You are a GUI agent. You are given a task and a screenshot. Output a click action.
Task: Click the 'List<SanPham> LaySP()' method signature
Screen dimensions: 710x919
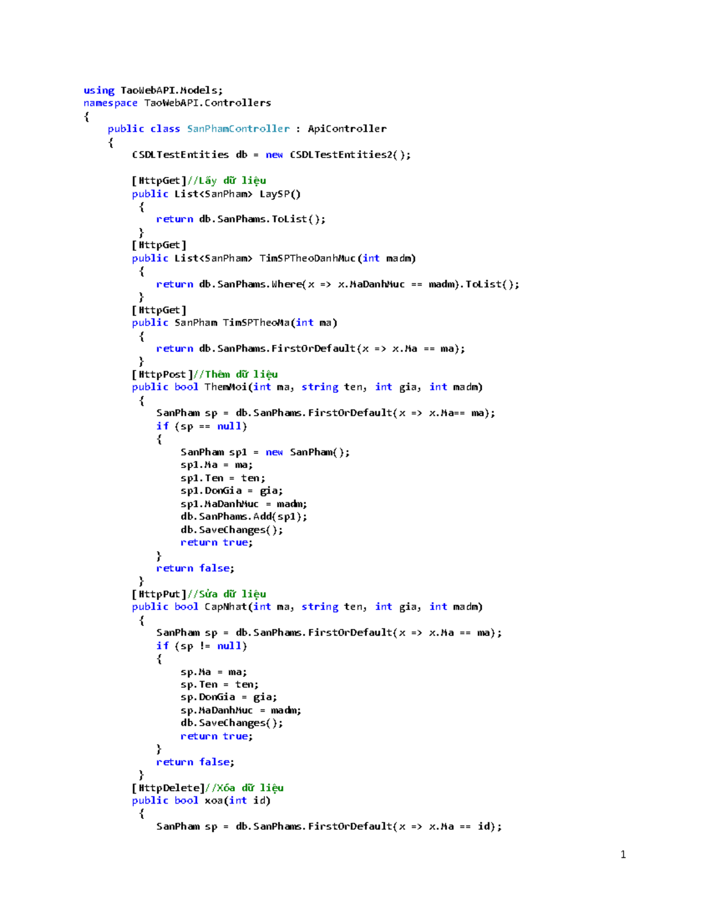238,194
